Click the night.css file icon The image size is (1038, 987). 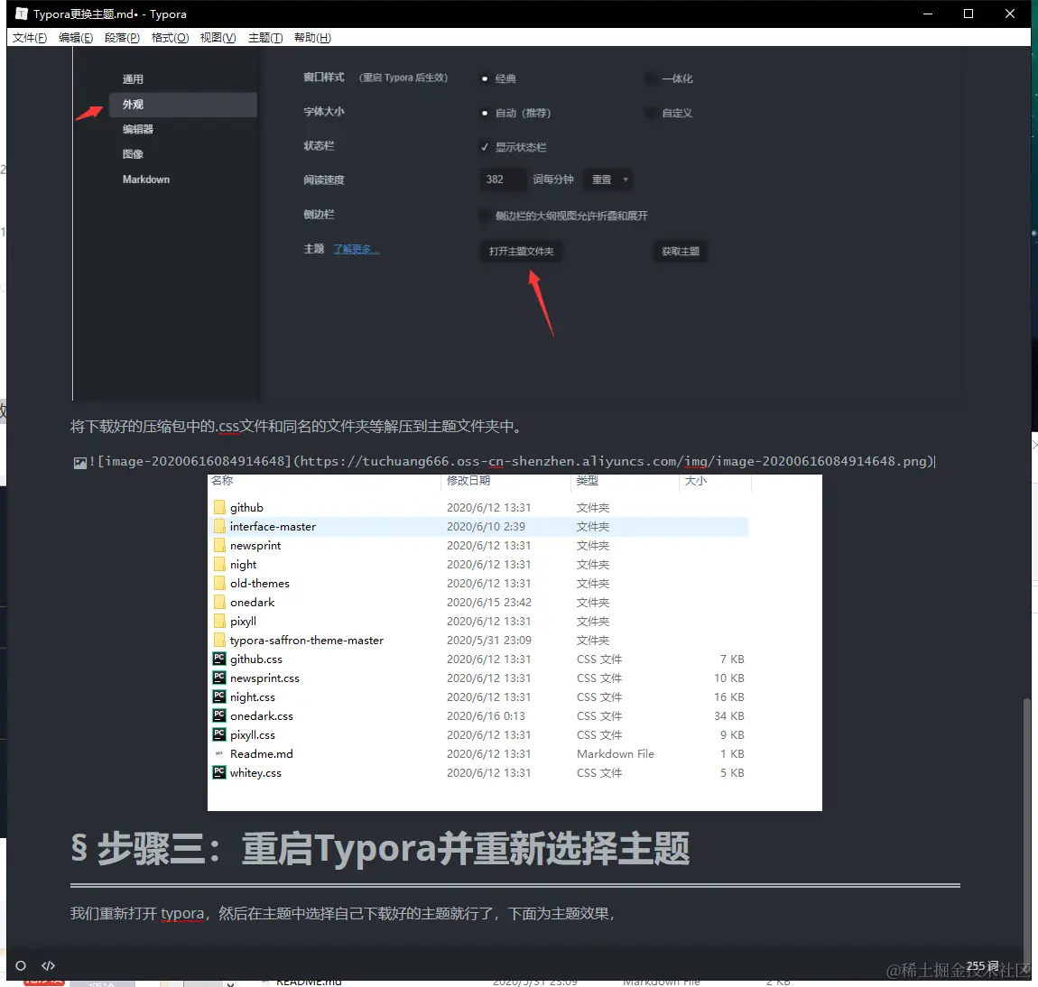(219, 696)
